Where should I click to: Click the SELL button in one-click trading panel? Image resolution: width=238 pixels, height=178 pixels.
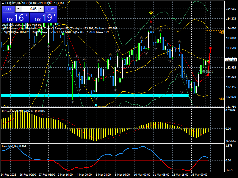tap(8, 9)
